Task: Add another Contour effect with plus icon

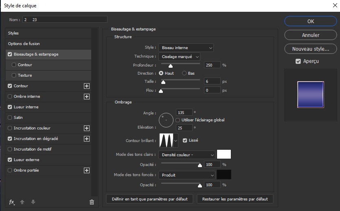Action: click(x=87, y=86)
